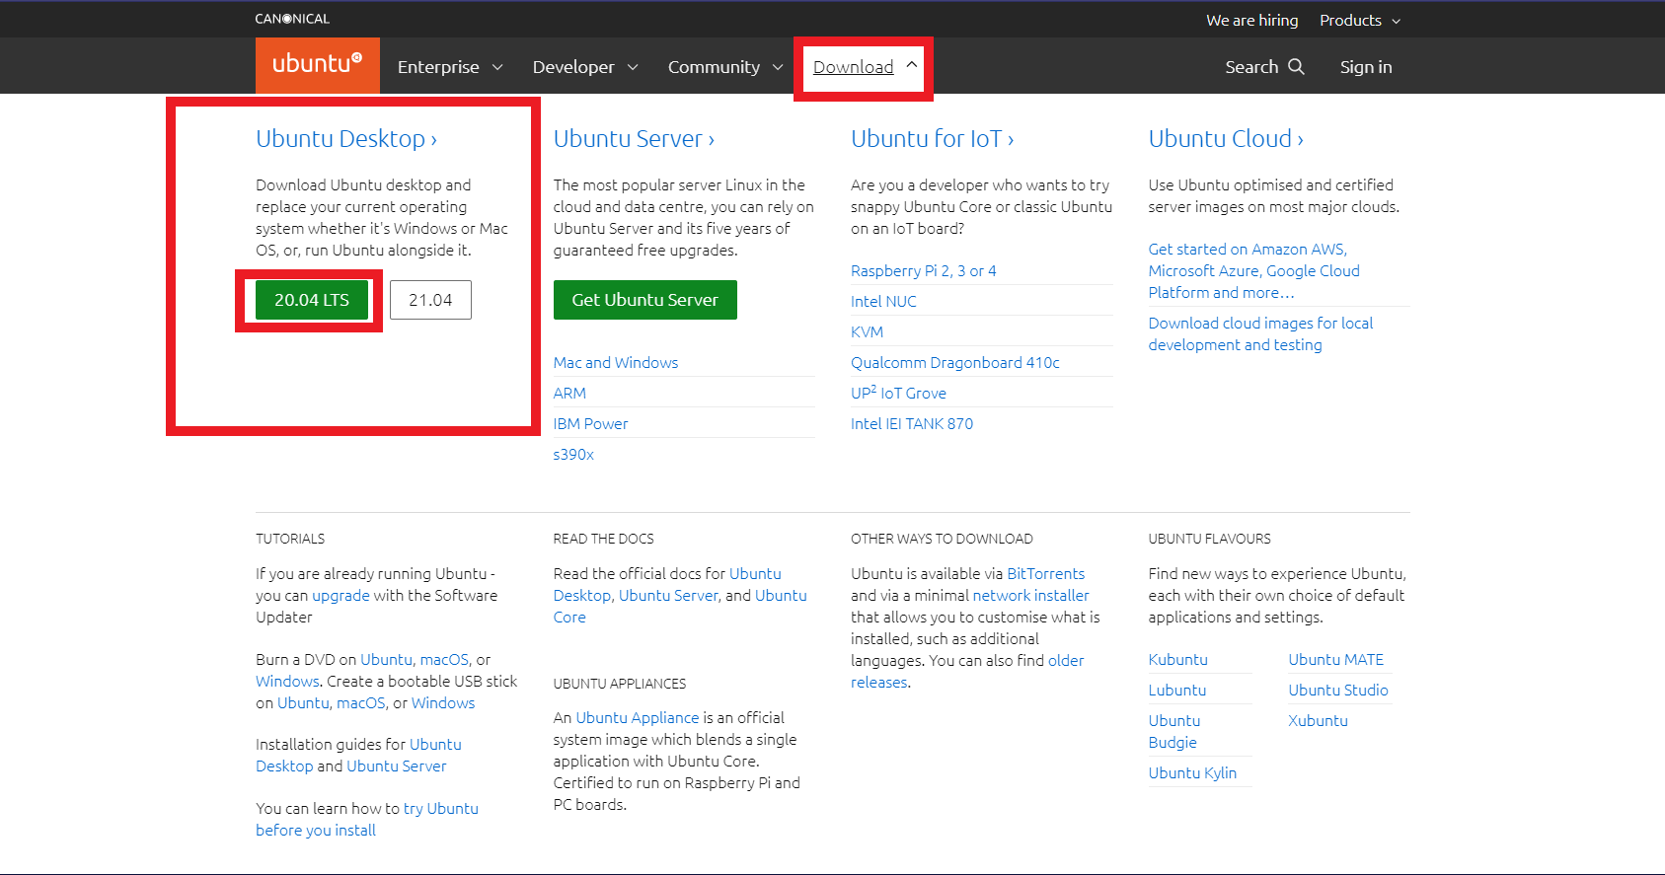This screenshot has width=1665, height=875.
Task: Open the Intel NUC link
Action: 883,302
